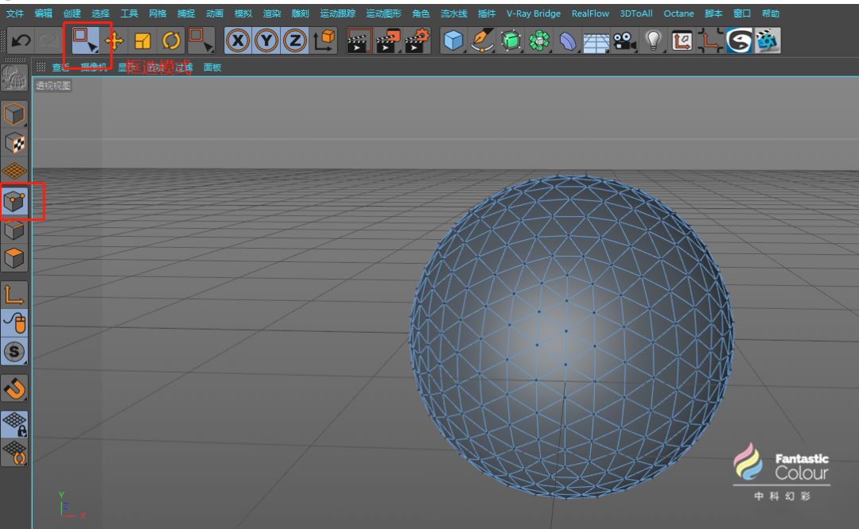Open the 文件 menu
Screen dimensions: 859x529
point(15,14)
